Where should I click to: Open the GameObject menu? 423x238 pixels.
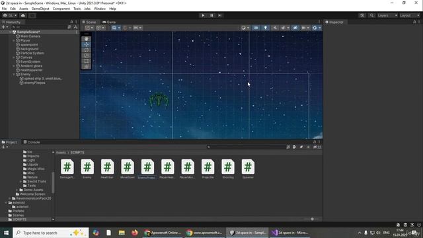tap(40, 9)
